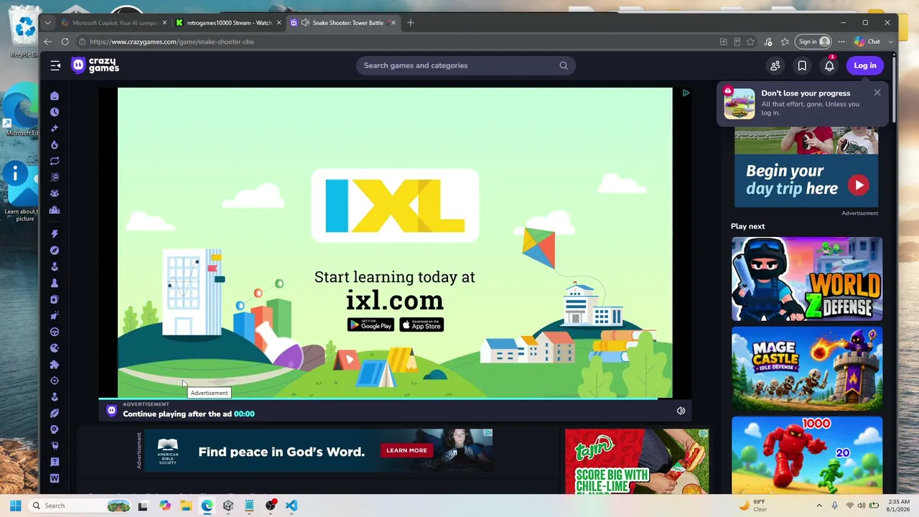919x517 pixels.
Task: Open the Updated arrows icon in sidebar
Action: pyautogui.click(x=55, y=161)
